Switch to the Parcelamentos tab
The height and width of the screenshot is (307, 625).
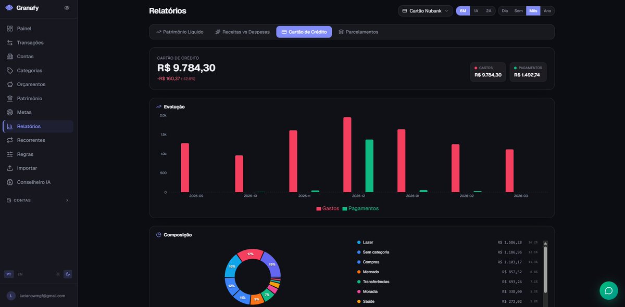358,32
